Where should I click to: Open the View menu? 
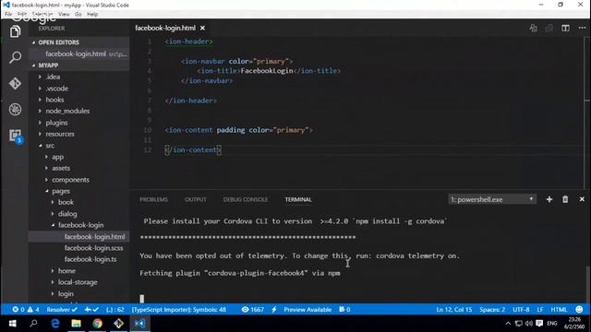pyautogui.click(x=64, y=14)
